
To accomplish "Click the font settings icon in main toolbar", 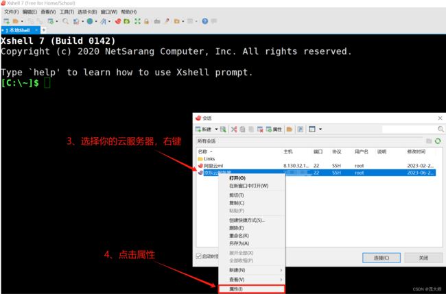I will [x=104, y=21].
